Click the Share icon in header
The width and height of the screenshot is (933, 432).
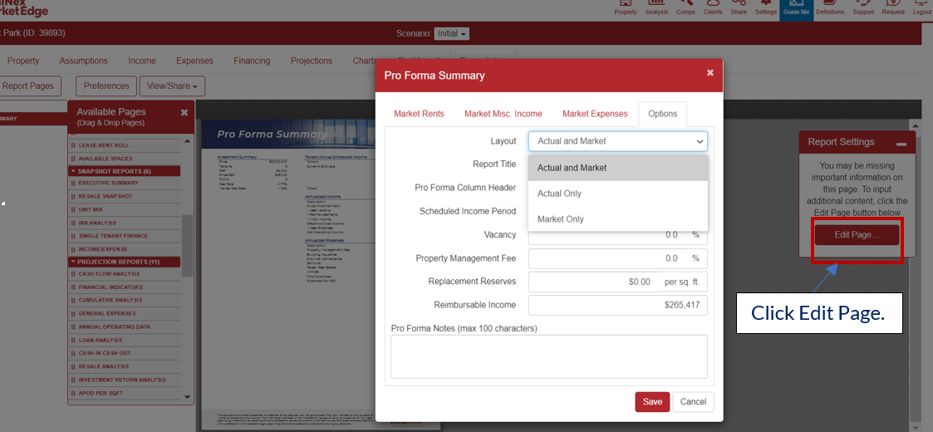click(x=739, y=7)
